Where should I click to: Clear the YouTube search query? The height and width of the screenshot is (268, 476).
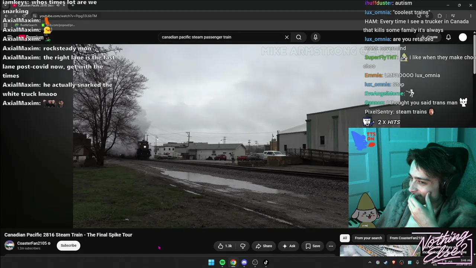(287, 37)
